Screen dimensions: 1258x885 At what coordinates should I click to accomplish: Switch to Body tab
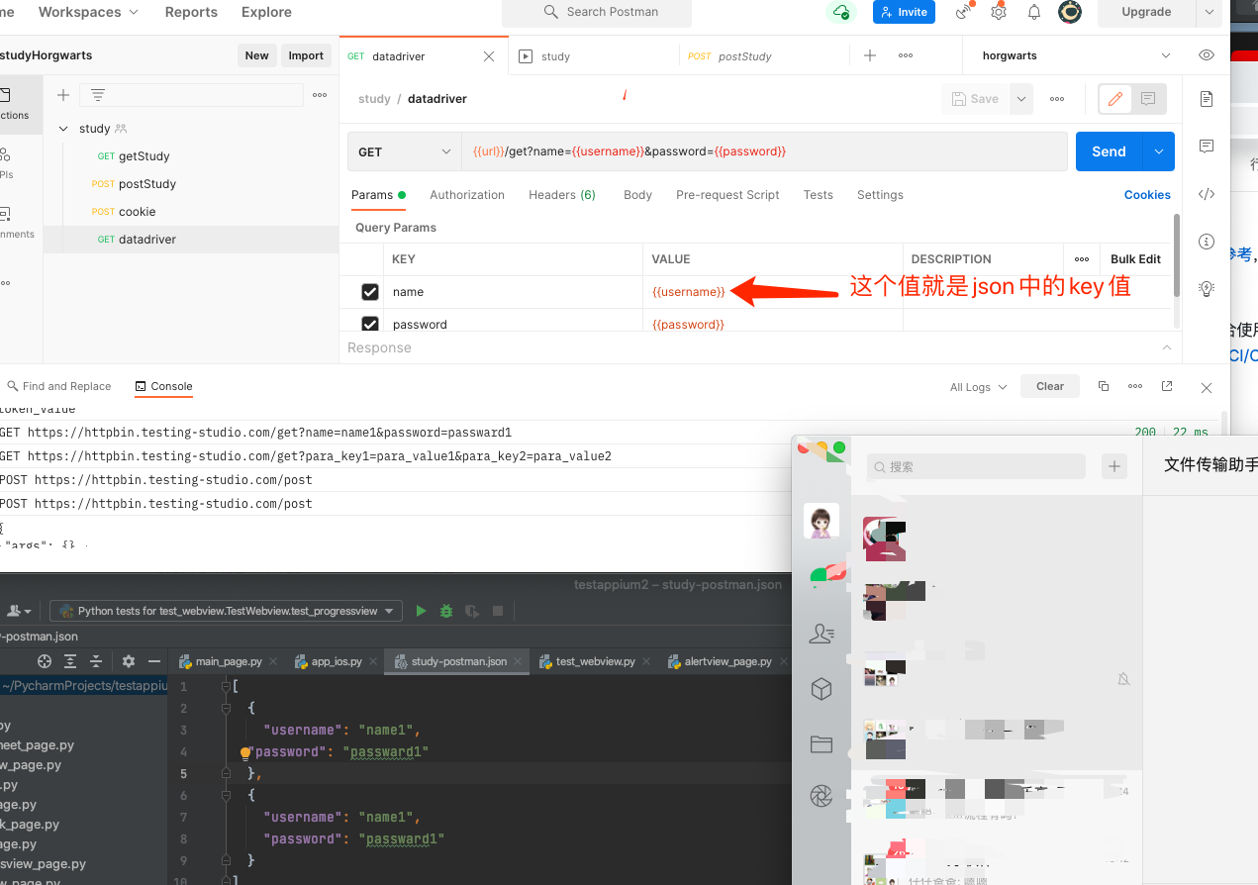637,195
